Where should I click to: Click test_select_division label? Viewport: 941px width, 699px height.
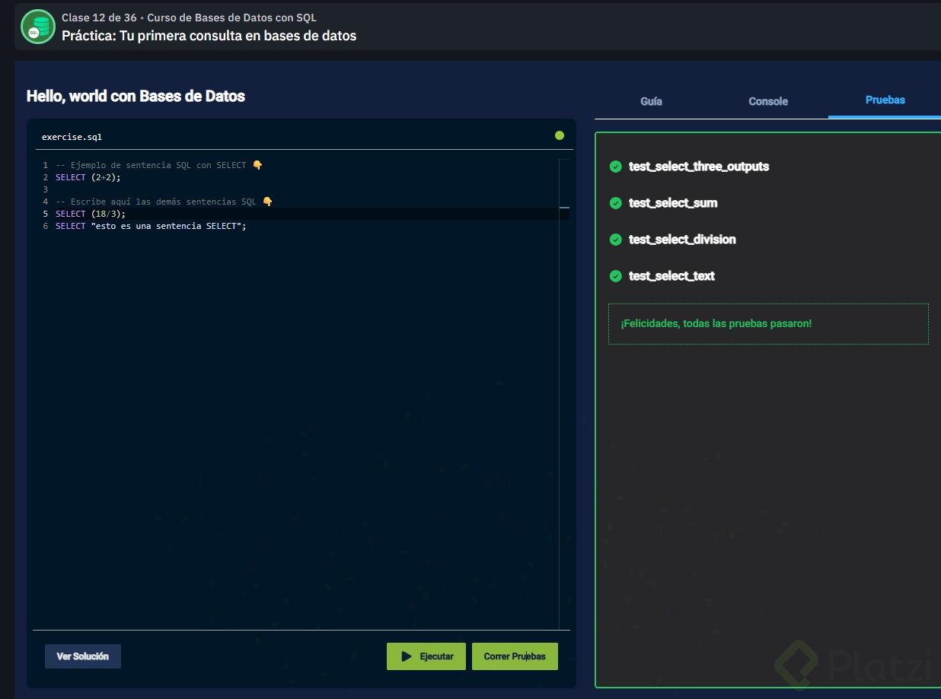click(x=682, y=240)
